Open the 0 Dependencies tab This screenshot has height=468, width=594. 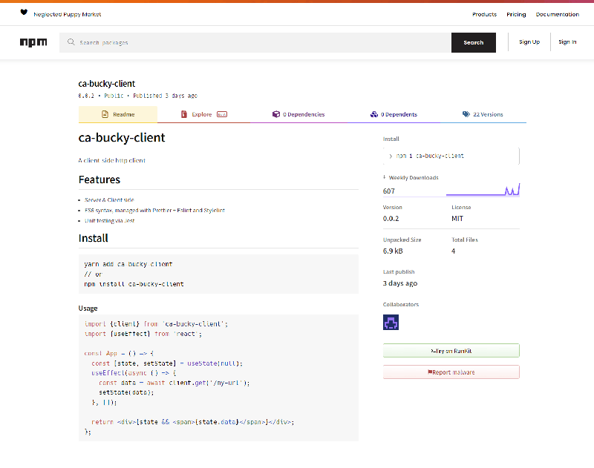[298, 114]
